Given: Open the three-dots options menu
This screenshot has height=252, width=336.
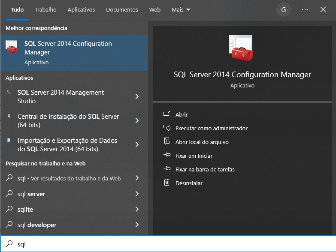Looking at the screenshot, I should coord(305,9).
